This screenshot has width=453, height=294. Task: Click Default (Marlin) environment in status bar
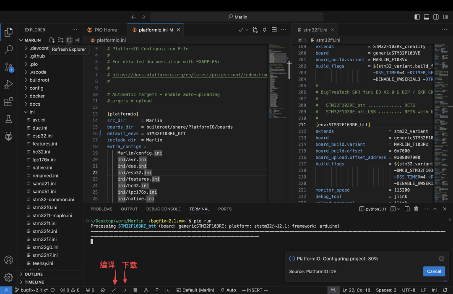pyautogui.click(x=195, y=290)
